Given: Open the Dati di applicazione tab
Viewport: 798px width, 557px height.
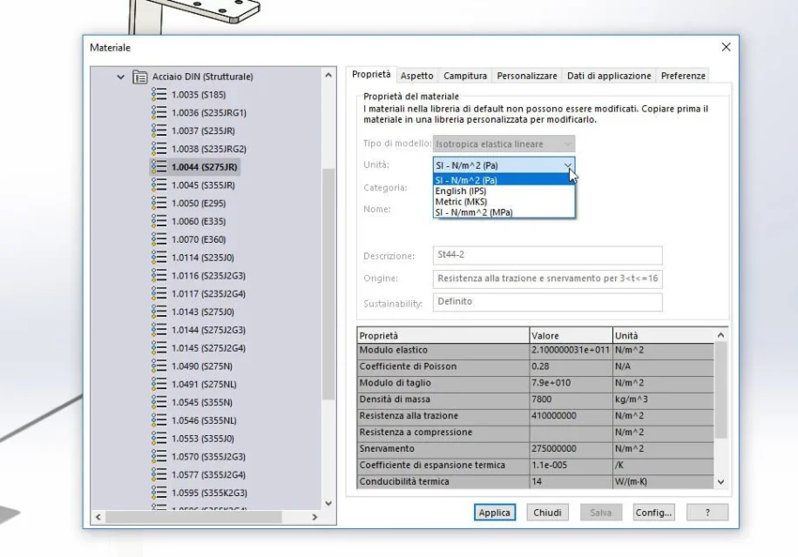Looking at the screenshot, I should [609, 76].
